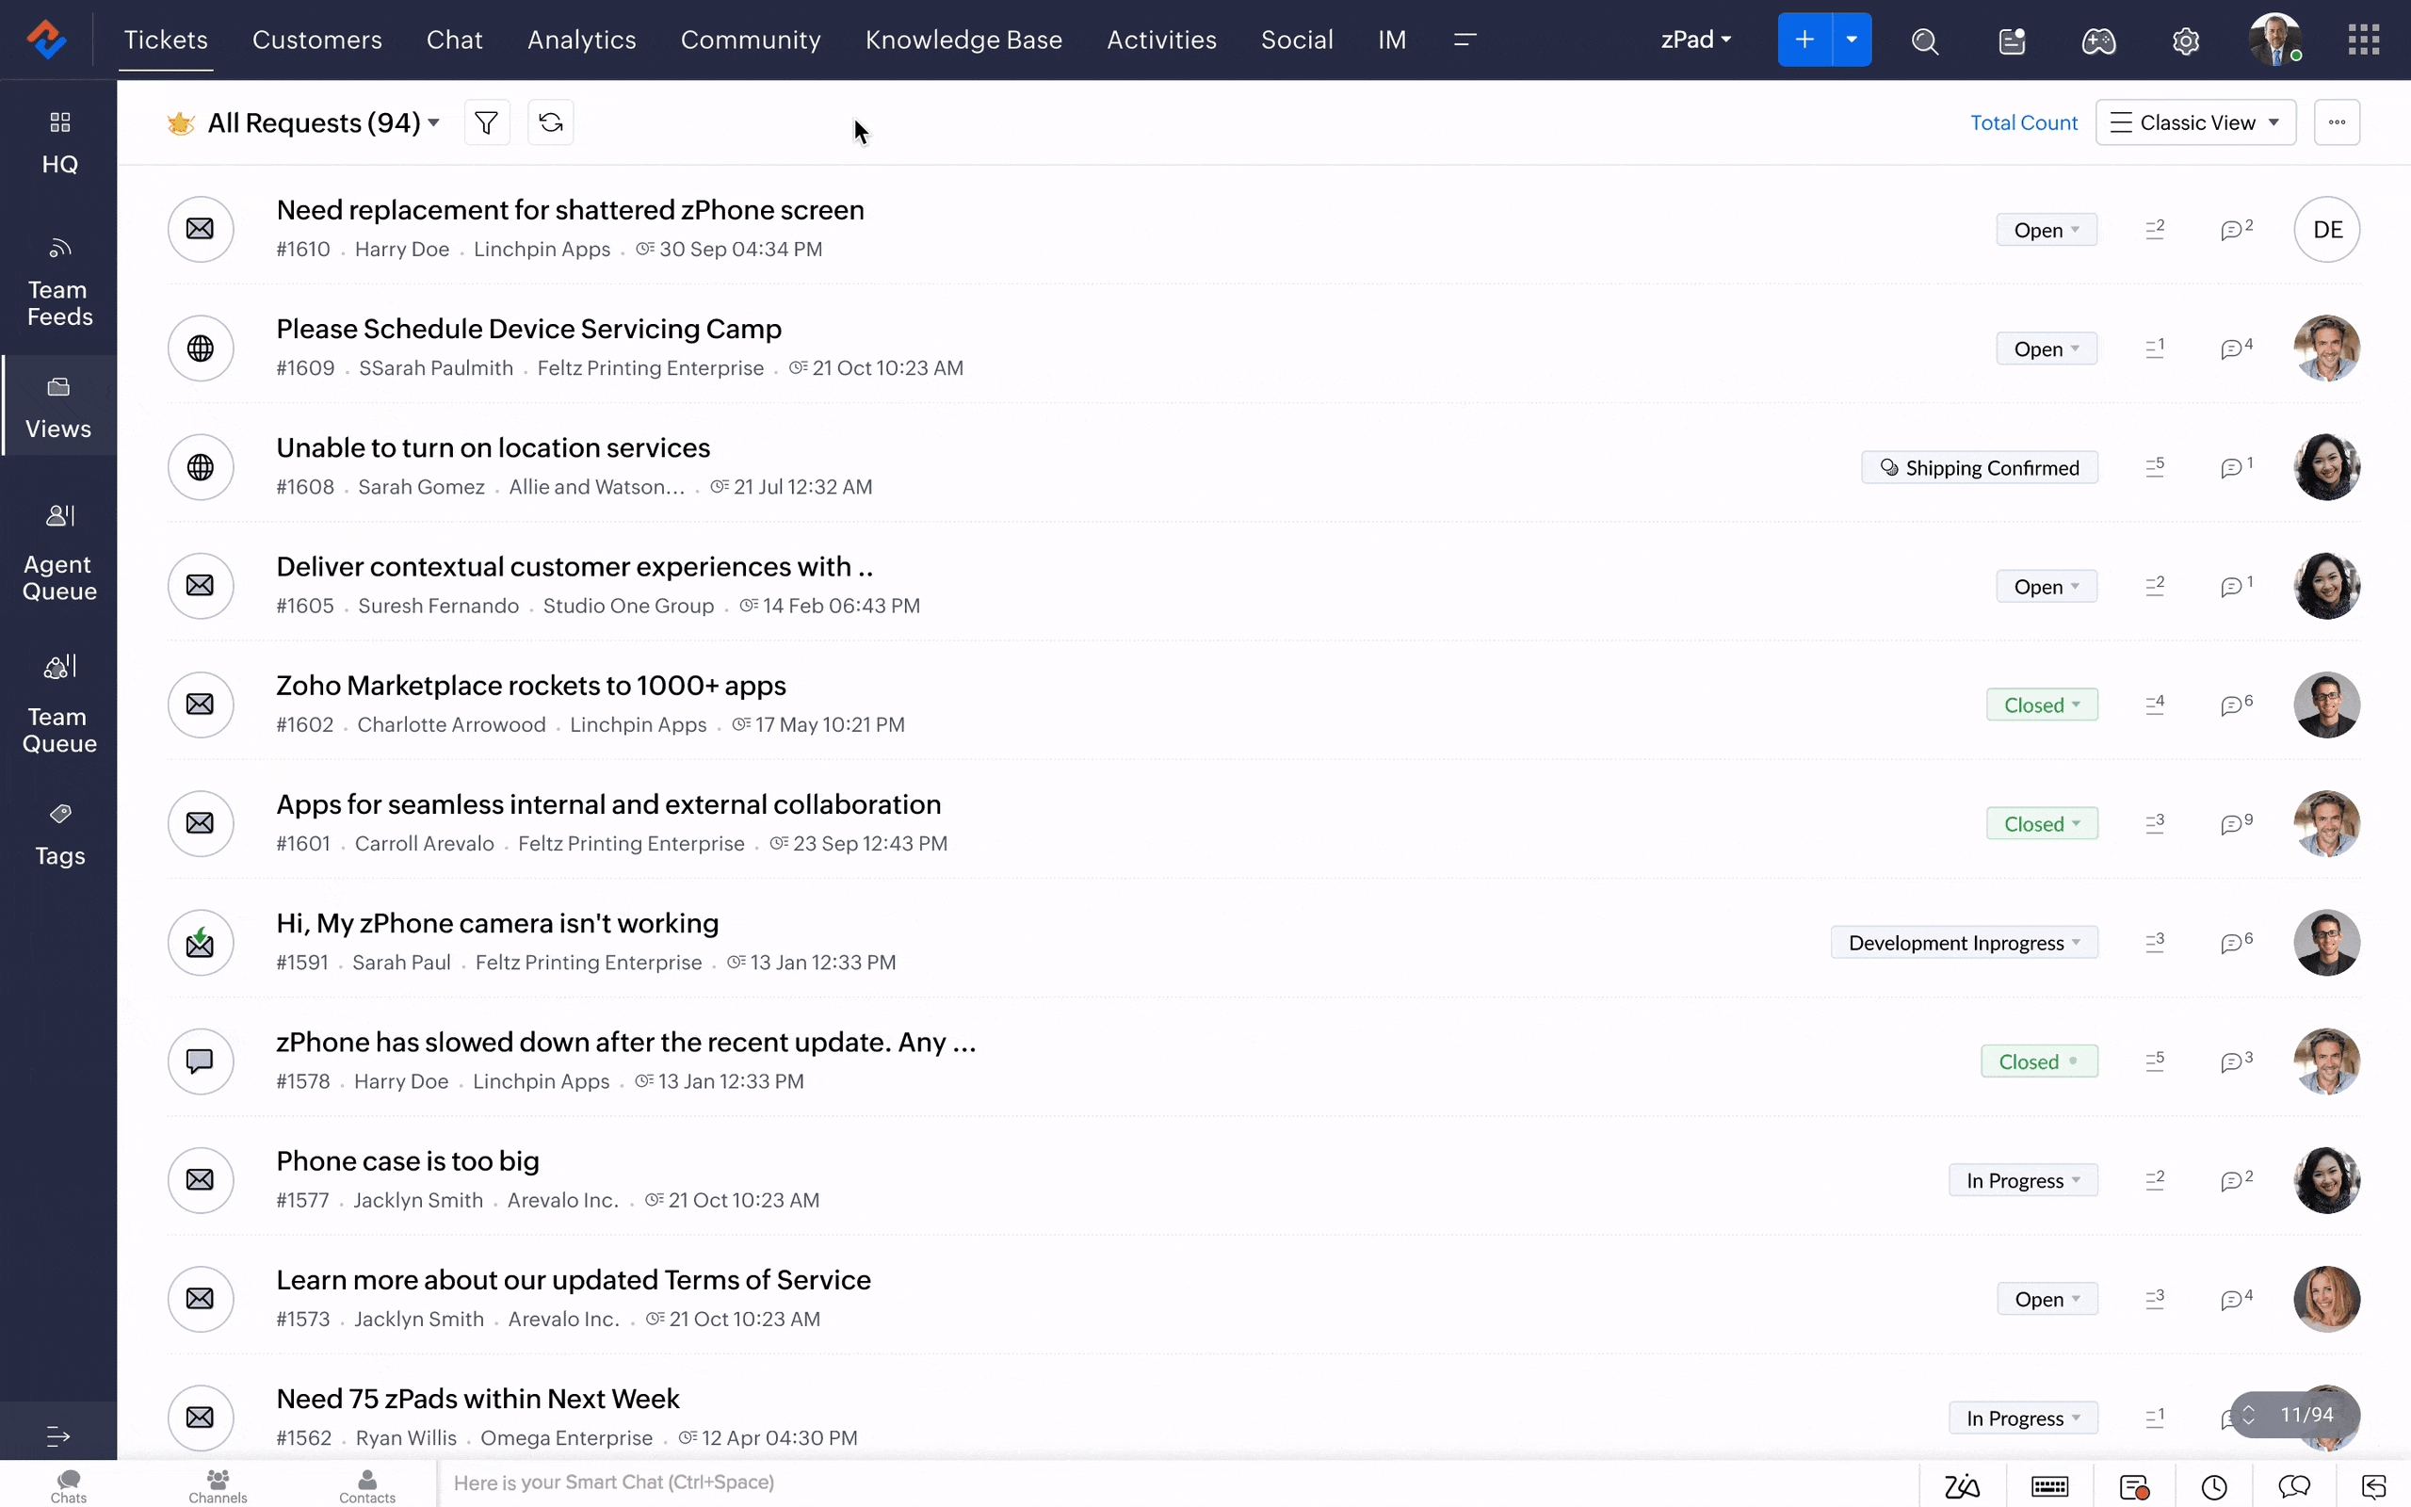Open Agent Queue from the sidebar
The width and height of the screenshot is (2411, 1507).
pos(57,551)
